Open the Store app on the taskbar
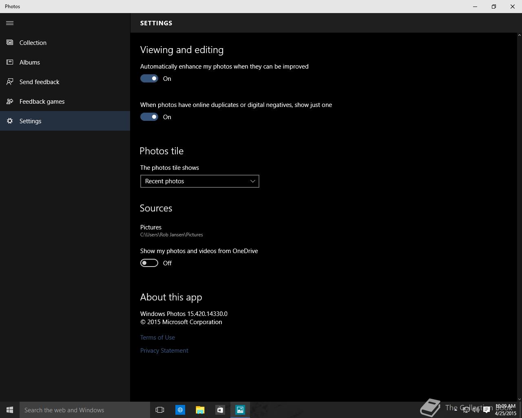Viewport: 522px width, 418px height. (220, 410)
